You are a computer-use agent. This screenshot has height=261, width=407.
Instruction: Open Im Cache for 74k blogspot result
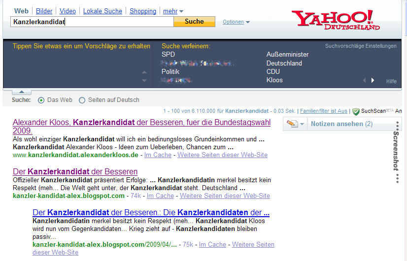tap(160, 196)
